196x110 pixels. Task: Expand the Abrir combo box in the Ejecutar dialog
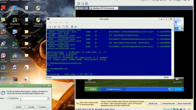click(x=48, y=98)
